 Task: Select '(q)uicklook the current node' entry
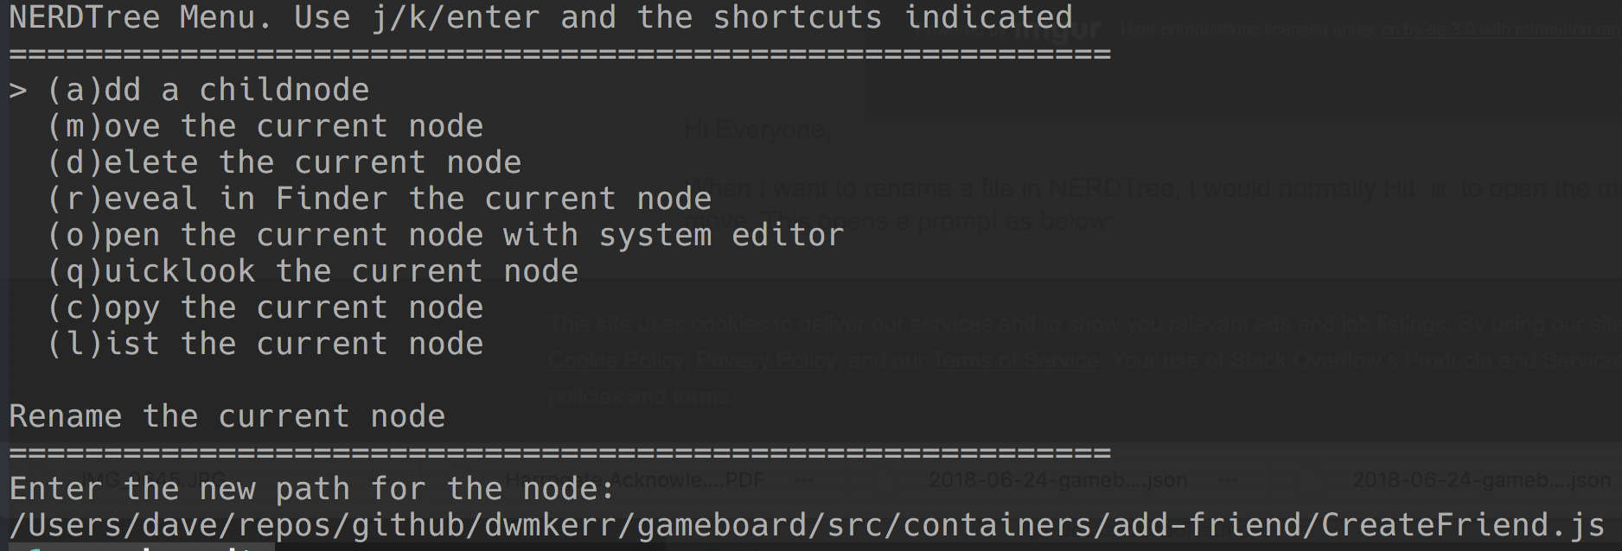pyautogui.click(x=312, y=271)
